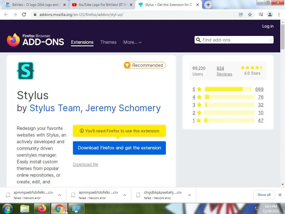Click Show all downloads
Image resolution: width=285 pixels, height=214 pixels.
coord(264,195)
